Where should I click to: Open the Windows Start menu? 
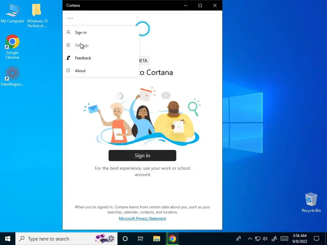tap(8, 239)
